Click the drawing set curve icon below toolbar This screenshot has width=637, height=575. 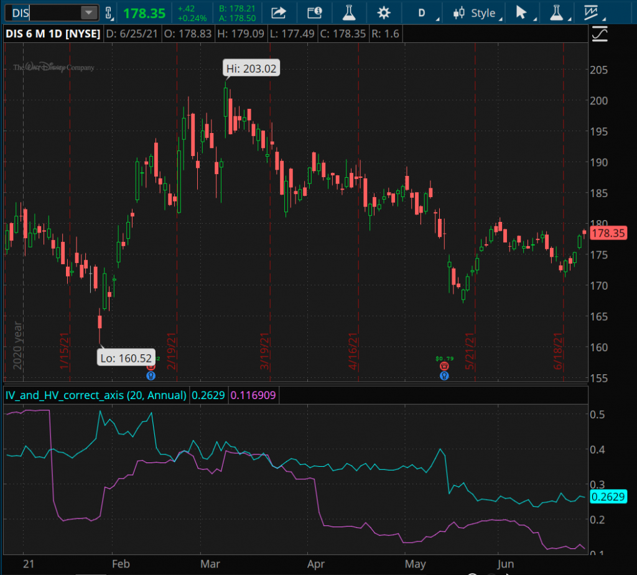coord(600,34)
